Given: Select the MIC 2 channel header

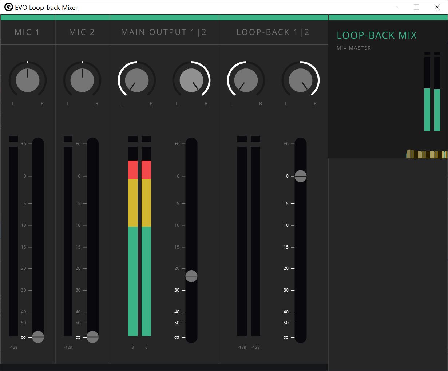Looking at the screenshot, I should [82, 32].
